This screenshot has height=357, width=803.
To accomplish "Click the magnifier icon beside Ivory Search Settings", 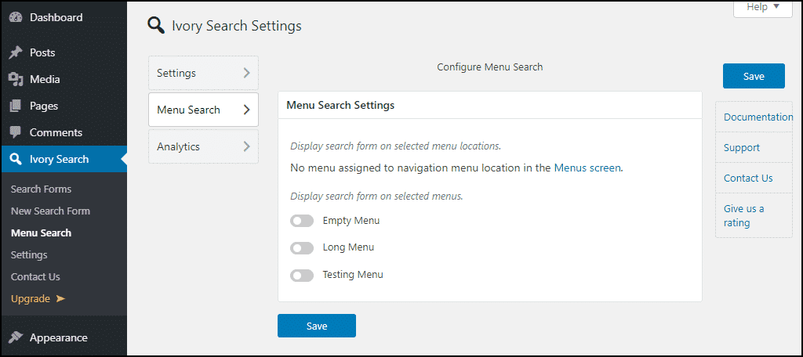I will pyautogui.click(x=156, y=25).
